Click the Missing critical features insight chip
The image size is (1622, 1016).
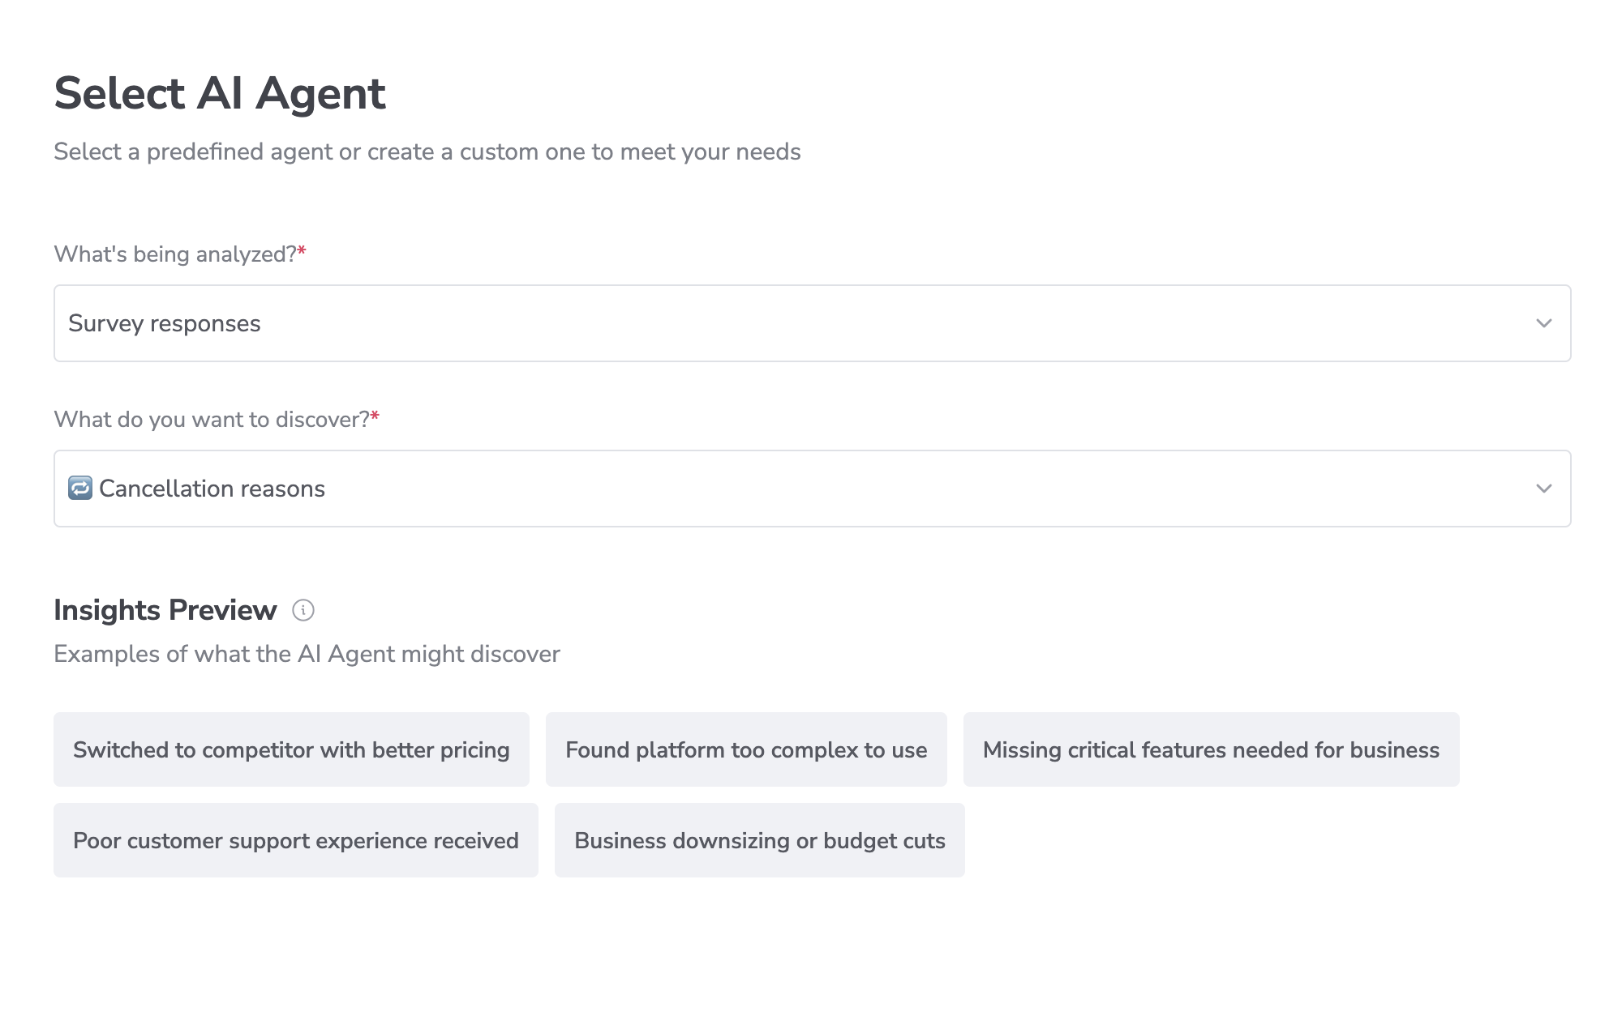pos(1210,749)
